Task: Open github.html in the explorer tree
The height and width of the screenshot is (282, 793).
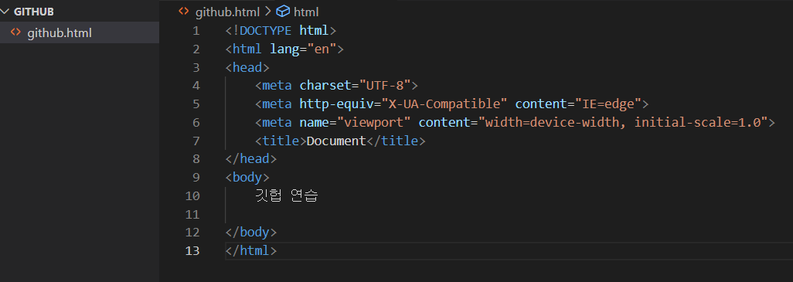Action: pyautogui.click(x=80, y=33)
